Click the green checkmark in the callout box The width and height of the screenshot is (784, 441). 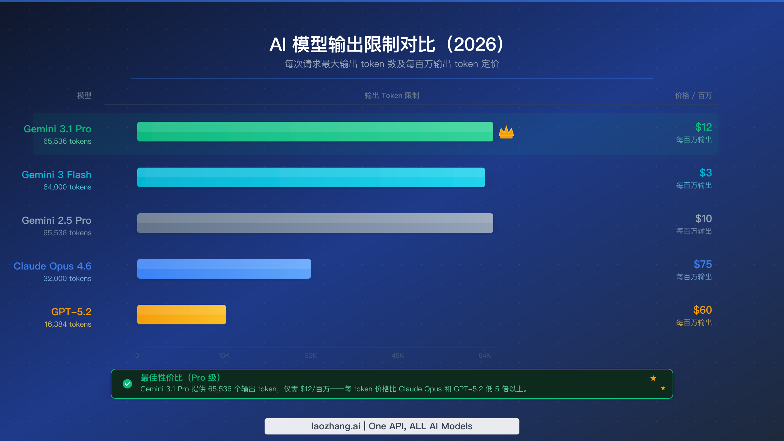[127, 384]
